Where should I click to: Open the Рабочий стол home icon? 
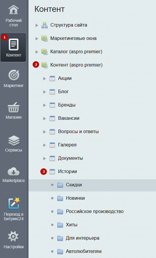point(14,10)
